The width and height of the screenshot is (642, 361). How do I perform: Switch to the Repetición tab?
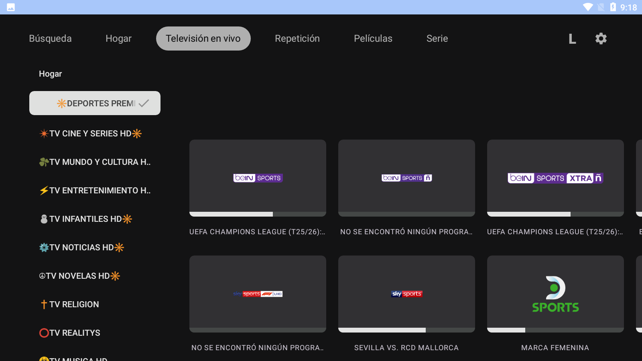tap(297, 39)
